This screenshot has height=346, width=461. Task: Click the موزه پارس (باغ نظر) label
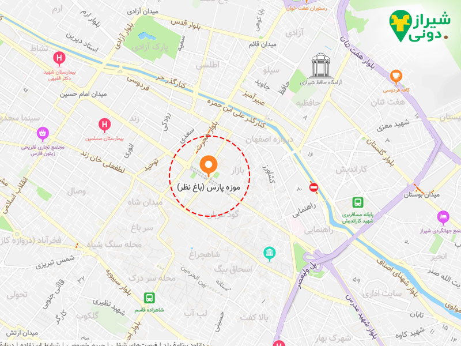pos(209,187)
